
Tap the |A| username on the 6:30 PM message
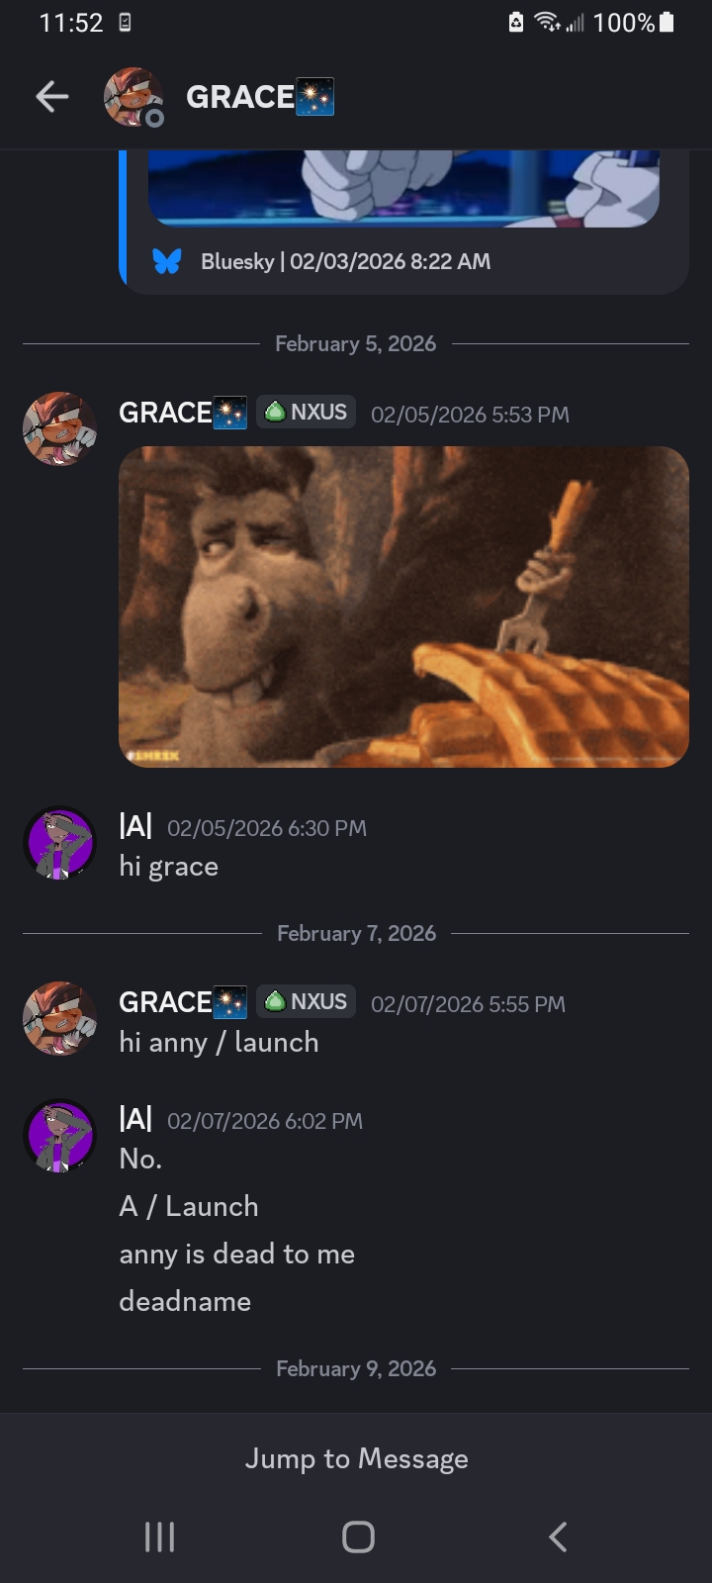(x=135, y=825)
